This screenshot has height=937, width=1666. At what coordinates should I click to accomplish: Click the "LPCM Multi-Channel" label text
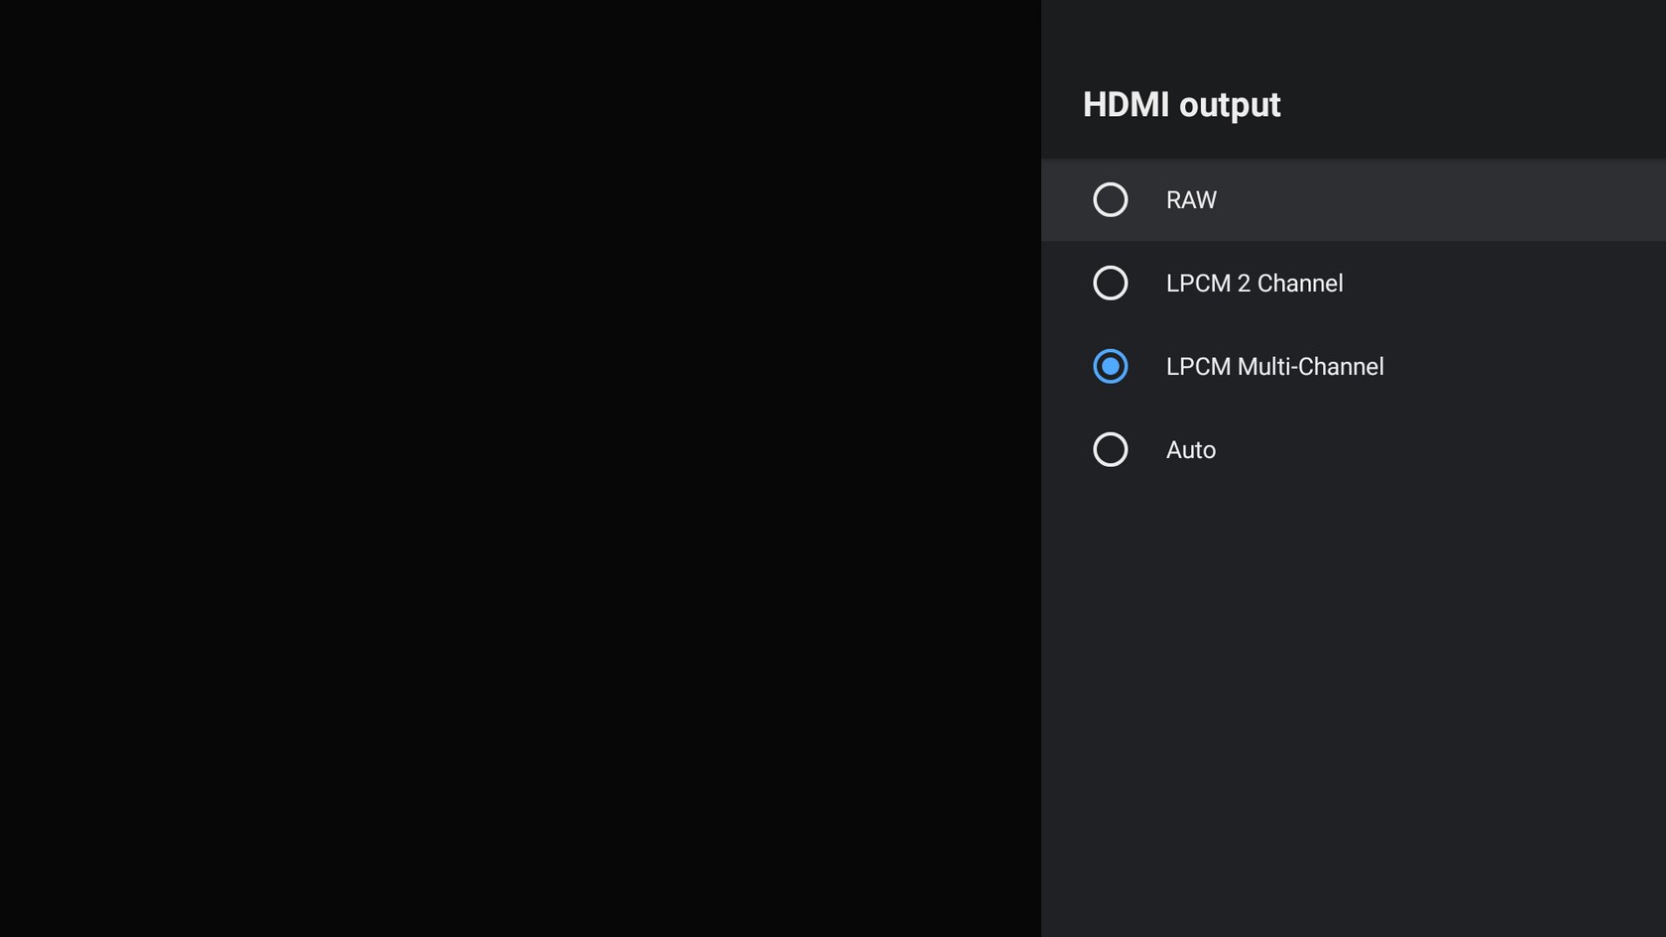click(x=1274, y=367)
